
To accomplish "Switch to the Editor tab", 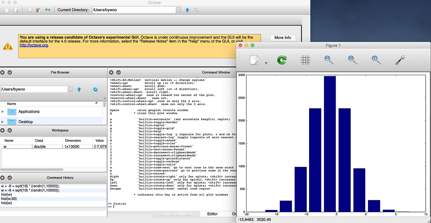I will tap(212, 214).
